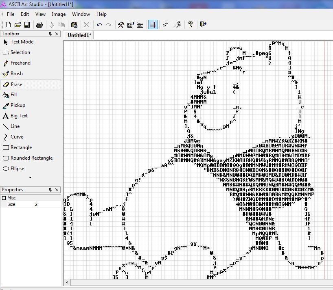Image resolution: width=333 pixels, height=290 pixels.
Task: Click the Print icon in toolbar
Action: coord(39,25)
